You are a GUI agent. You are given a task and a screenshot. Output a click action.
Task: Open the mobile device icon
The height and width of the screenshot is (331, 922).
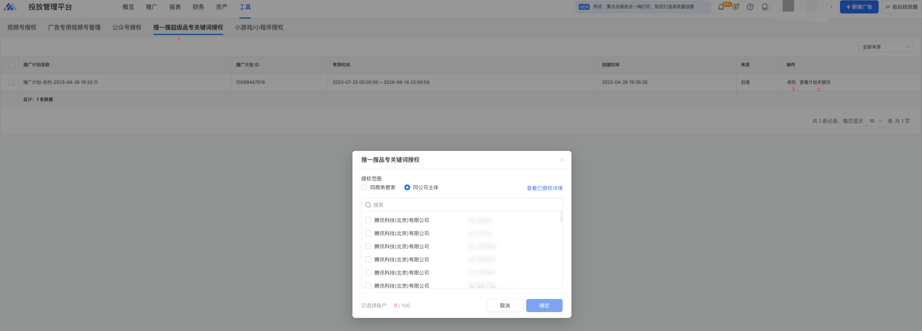pos(765,7)
